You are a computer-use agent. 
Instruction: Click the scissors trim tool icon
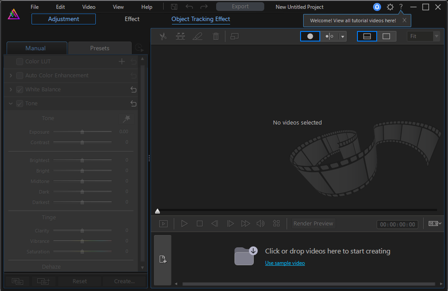tap(163, 37)
